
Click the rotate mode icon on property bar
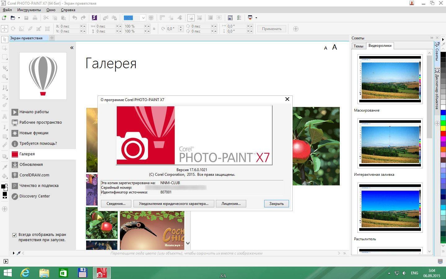[13, 29]
